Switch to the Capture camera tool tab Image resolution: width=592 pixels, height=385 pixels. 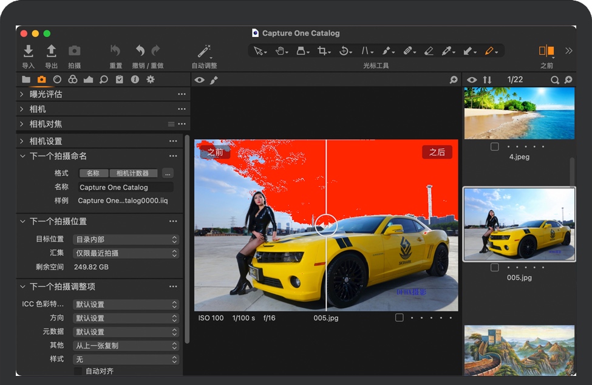click(41, 80)
